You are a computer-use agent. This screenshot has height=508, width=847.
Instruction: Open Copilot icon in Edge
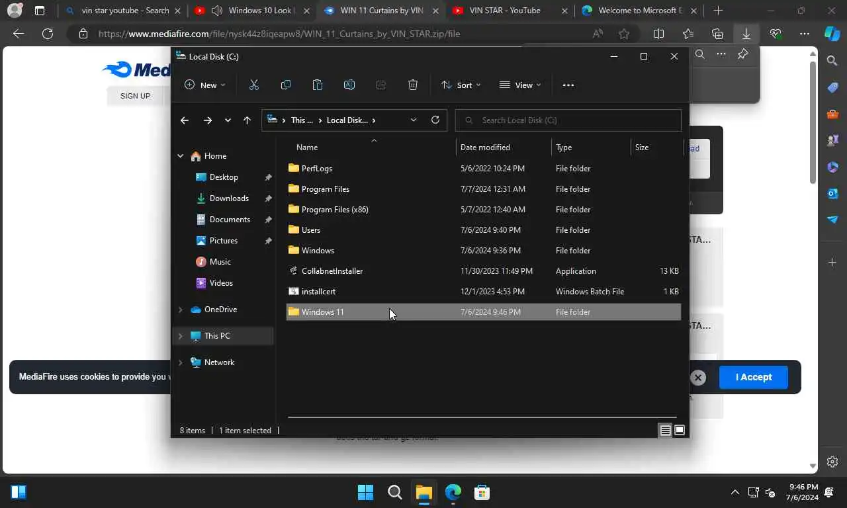click(832, 34)
